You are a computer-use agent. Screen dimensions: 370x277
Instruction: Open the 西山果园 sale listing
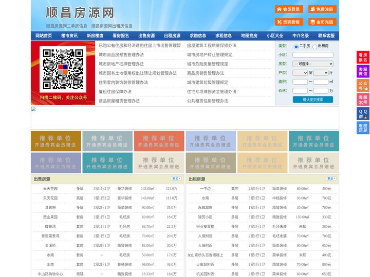click(x=50, y=217)
